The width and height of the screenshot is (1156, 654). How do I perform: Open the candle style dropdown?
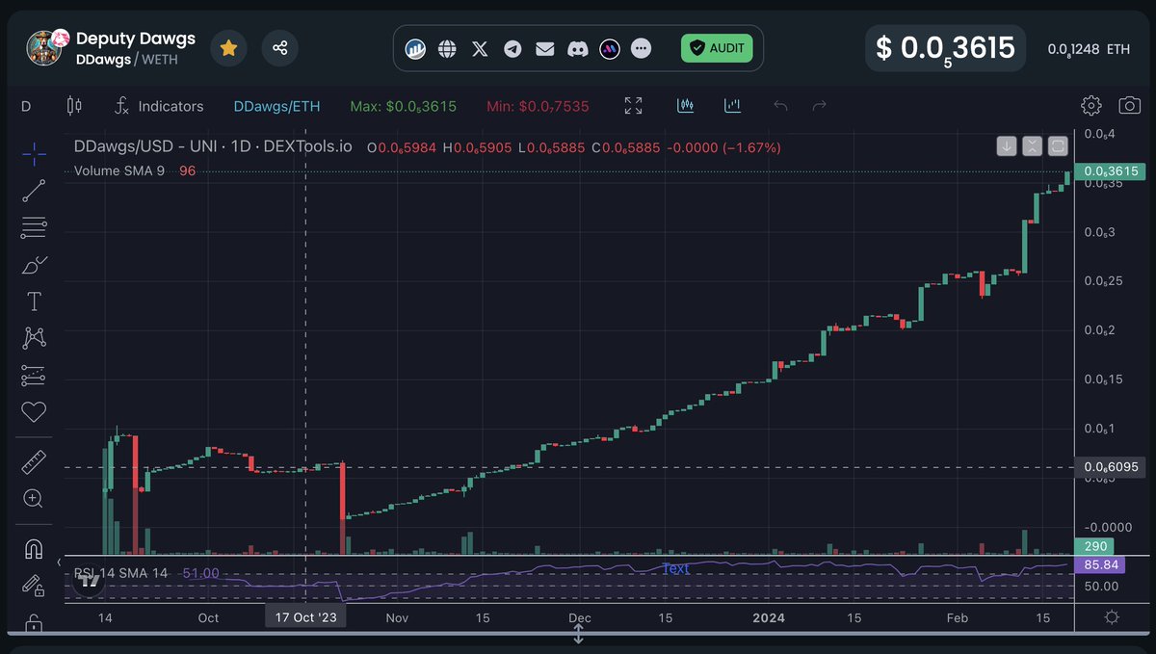(74, 106)
